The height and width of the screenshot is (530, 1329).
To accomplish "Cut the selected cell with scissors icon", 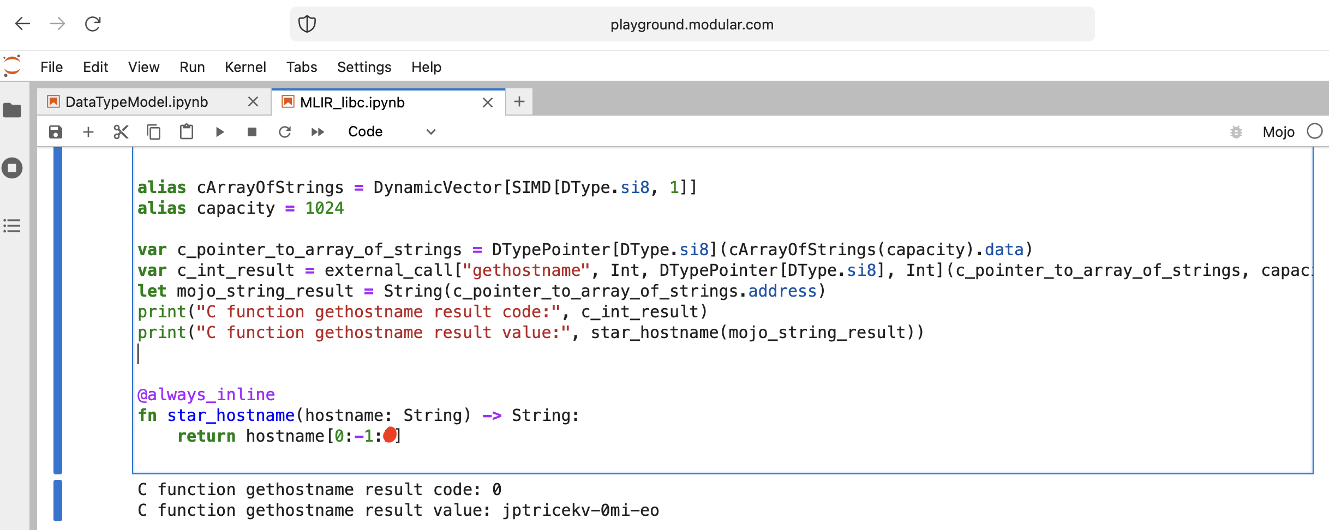I will click(121, 132).
